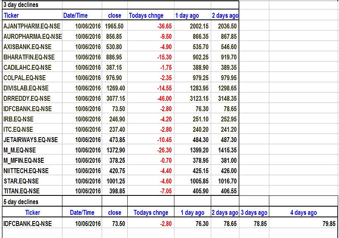
Task: Select the 'Todays chnge' header in top table
Action: 146,16
